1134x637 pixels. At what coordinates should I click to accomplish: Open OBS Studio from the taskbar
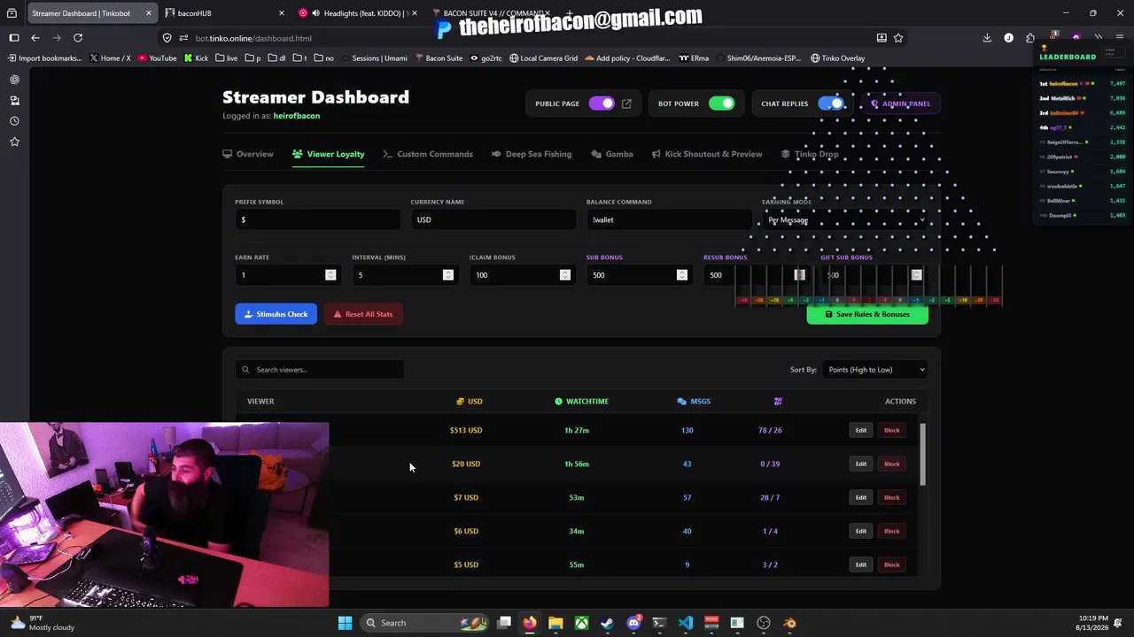[x=764, y=623]
